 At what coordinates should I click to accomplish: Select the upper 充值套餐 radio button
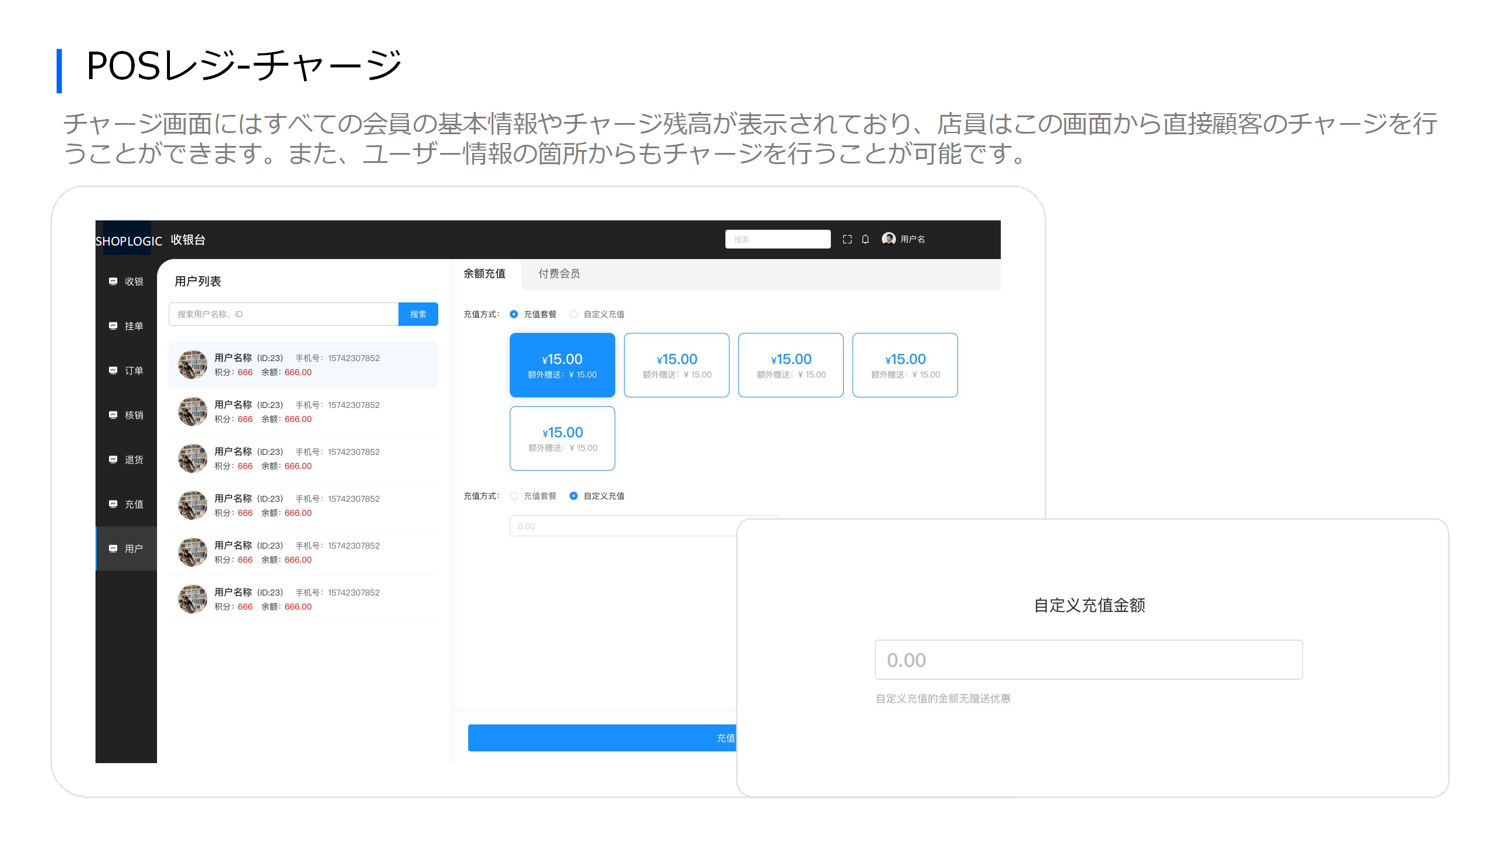(514, 314)
